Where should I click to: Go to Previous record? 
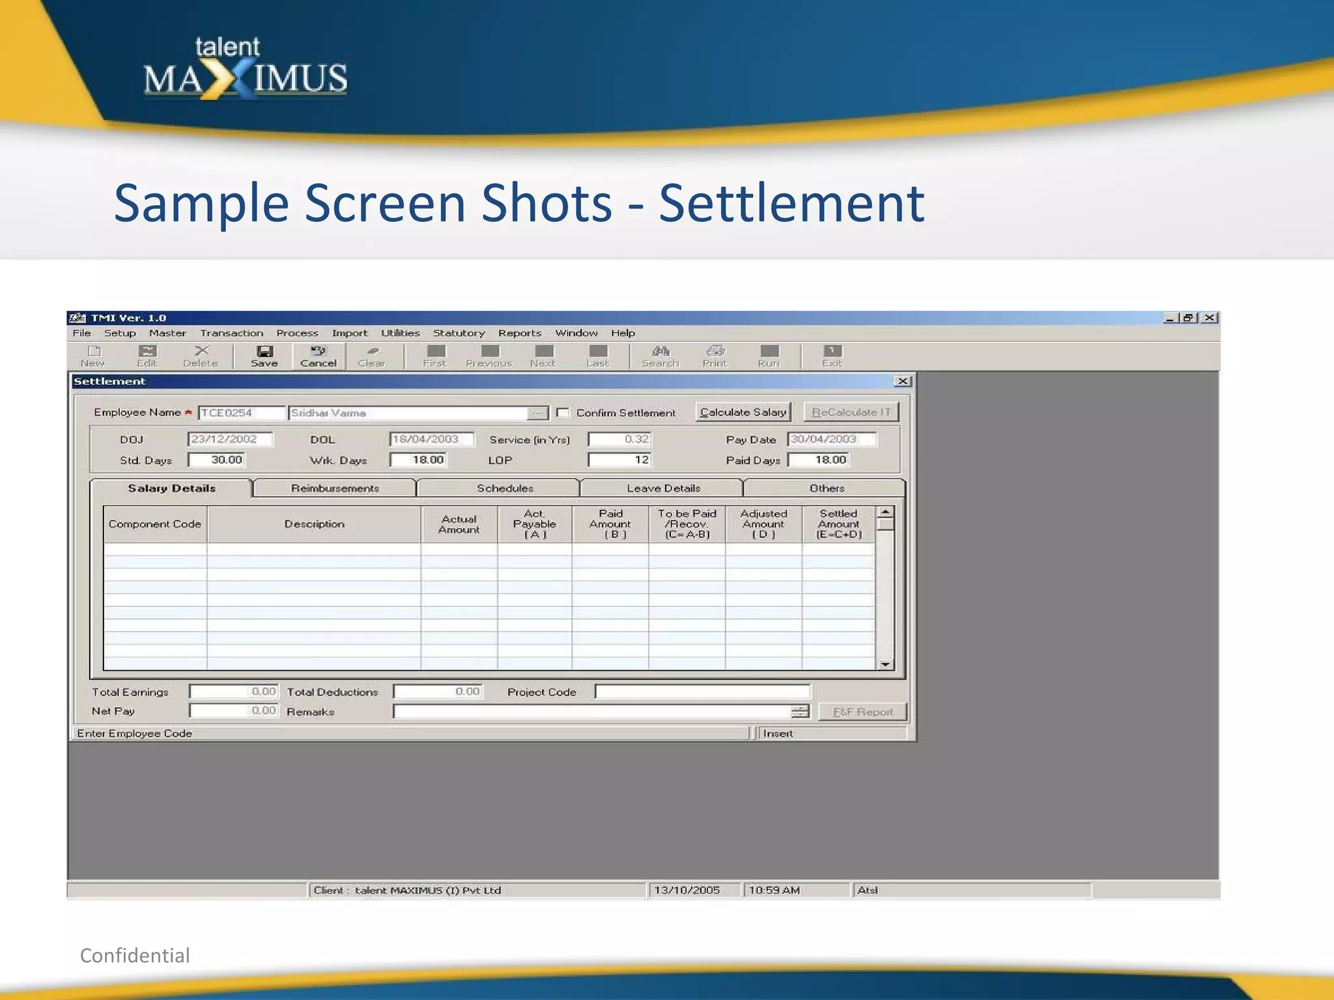489,356
